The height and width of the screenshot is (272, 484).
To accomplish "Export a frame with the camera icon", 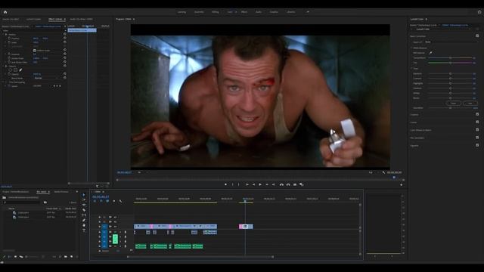I will click(295, 184).
